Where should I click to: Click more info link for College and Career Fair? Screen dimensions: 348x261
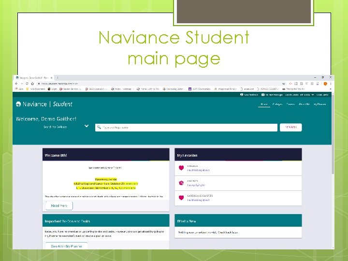pyautogui.click(x=132, y=184)
